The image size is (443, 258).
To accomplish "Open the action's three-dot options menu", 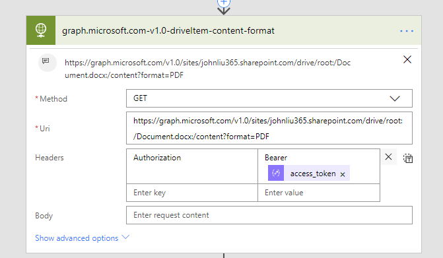I will (407, 31).
